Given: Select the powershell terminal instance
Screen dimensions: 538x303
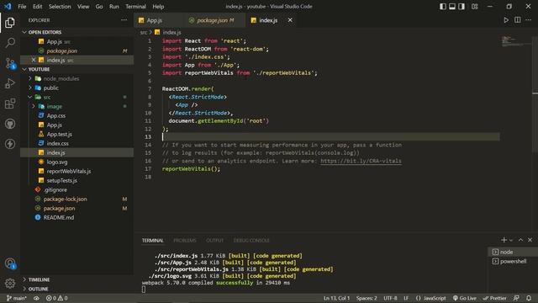Looking at the screenshot, I should point(513,261).
